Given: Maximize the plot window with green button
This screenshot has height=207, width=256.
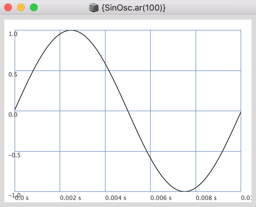Looking at the screenshot, I should tap(33, 7).
